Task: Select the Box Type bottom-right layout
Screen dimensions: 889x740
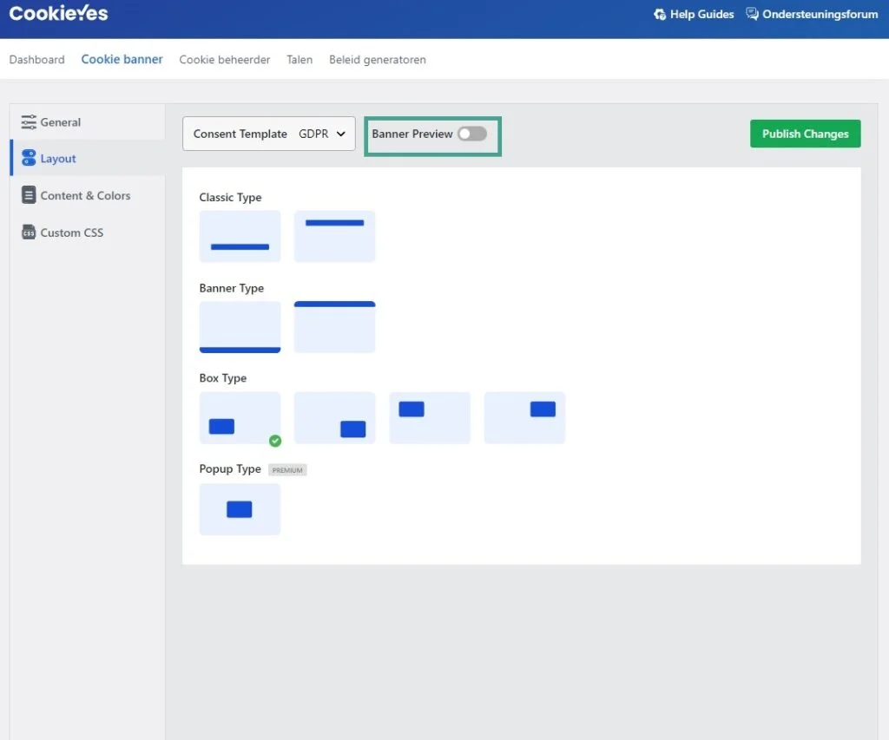Action: tap(334, 418)
